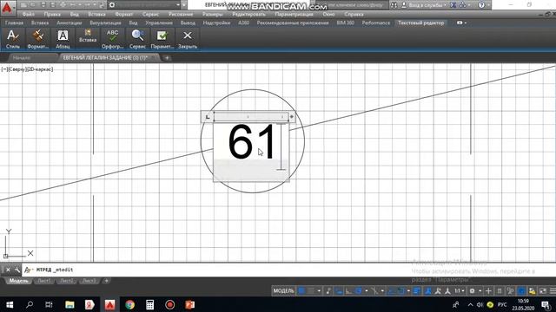Close the command line with X
The height and width of the screenshot is (312, 556).
[x=8, y=270]
